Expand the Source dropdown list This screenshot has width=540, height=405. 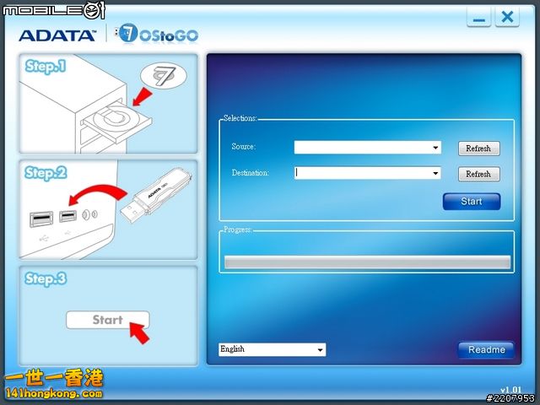[x=436, y=148]
